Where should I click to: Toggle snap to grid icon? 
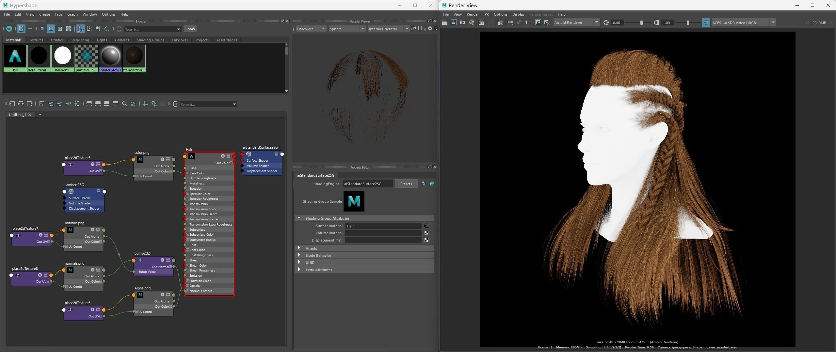click(154, 104)
